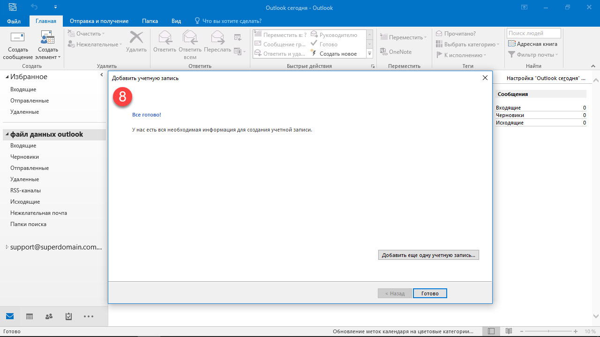Image resolution: width=600 pixels, height=337 pixels.
Task: Open Tasks view in navigation bar
Action: (68, 316)
